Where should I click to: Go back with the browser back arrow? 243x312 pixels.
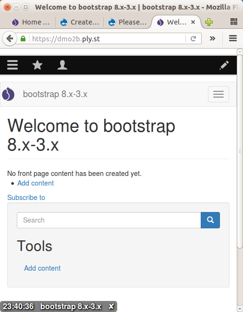click(x=10, y=38)
